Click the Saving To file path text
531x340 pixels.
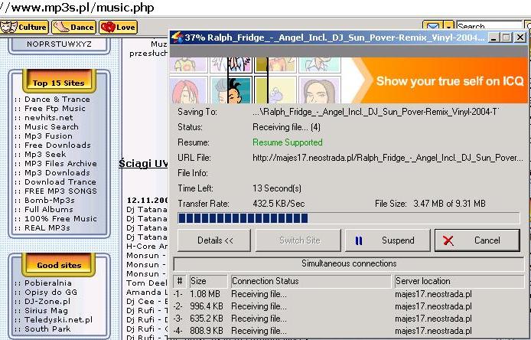point(376,112)
